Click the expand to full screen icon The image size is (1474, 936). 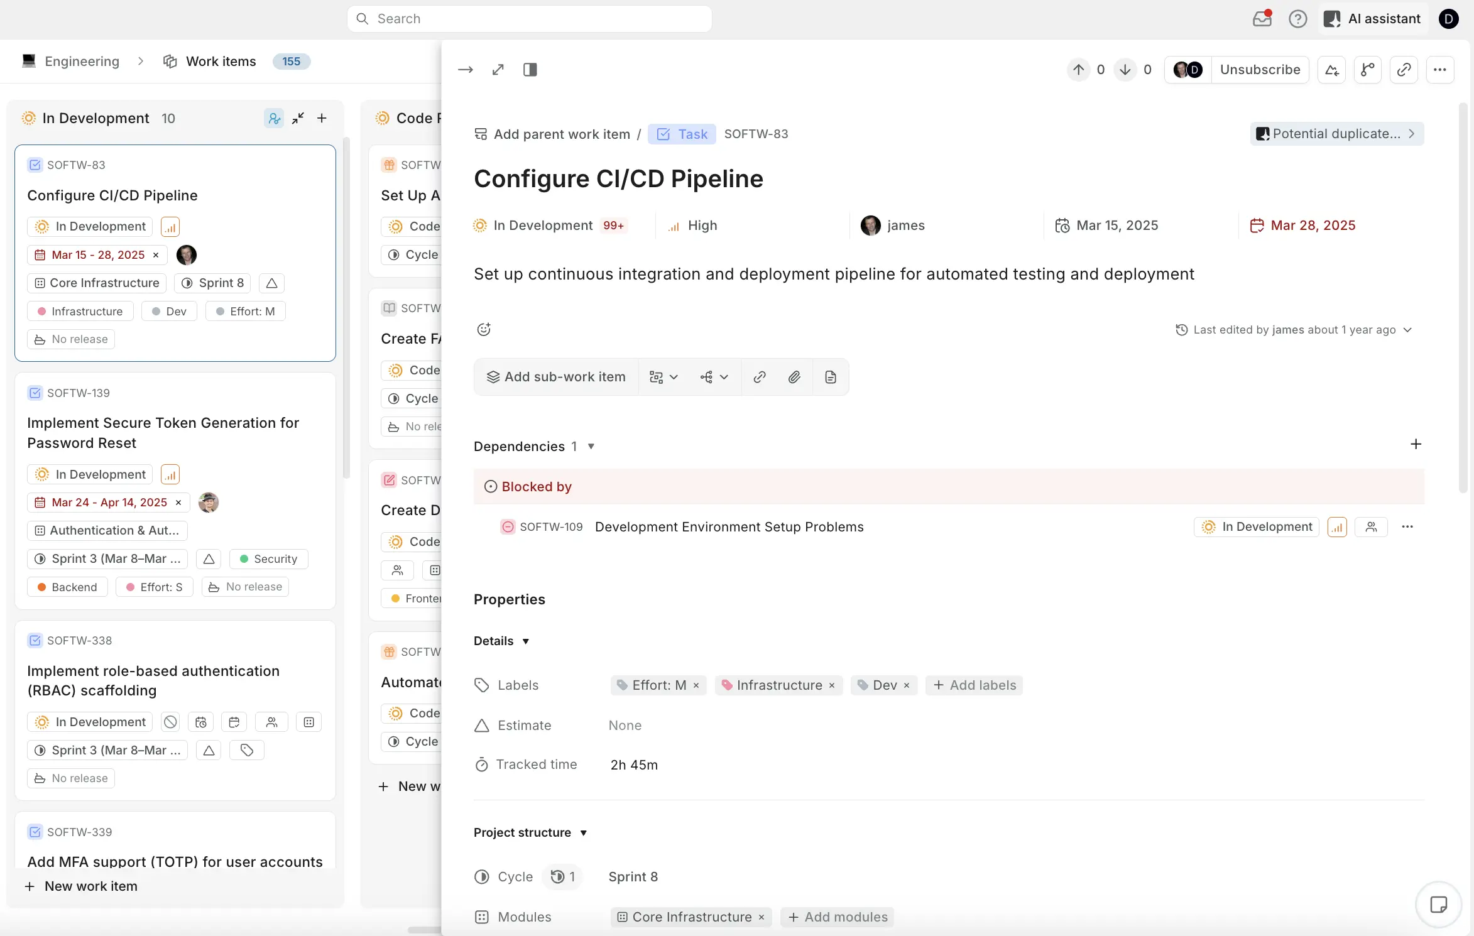point(498,70)
